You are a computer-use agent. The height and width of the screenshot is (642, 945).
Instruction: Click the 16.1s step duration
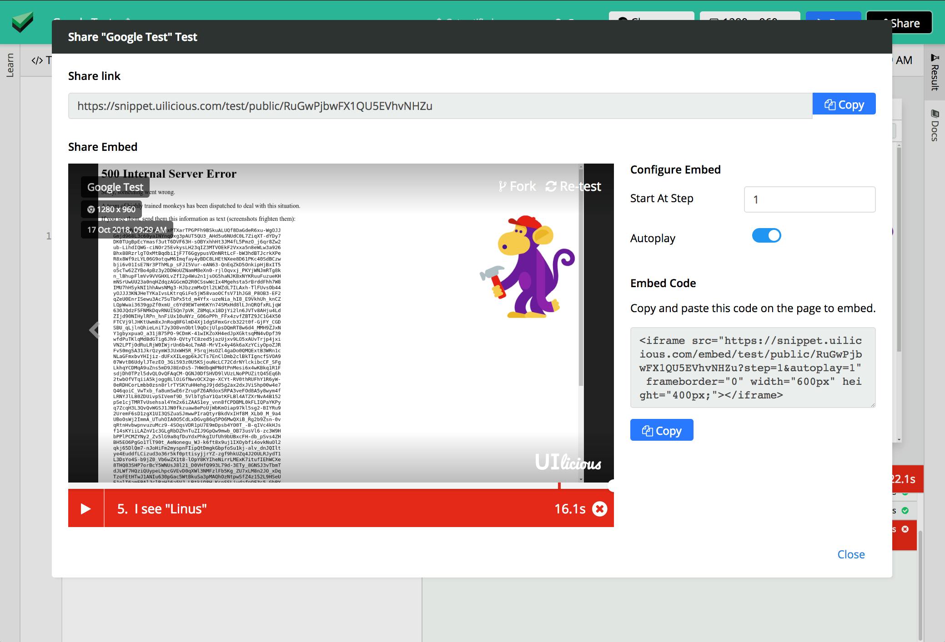pyautogui.click(x=570, y=509)
